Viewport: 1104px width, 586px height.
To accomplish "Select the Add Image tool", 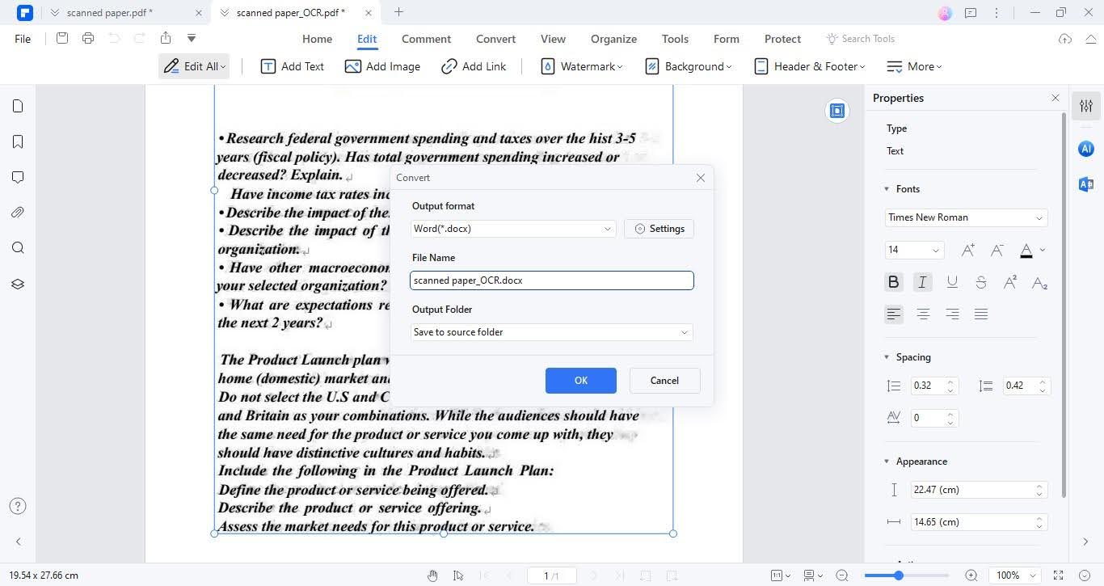I will pos(383,66).
